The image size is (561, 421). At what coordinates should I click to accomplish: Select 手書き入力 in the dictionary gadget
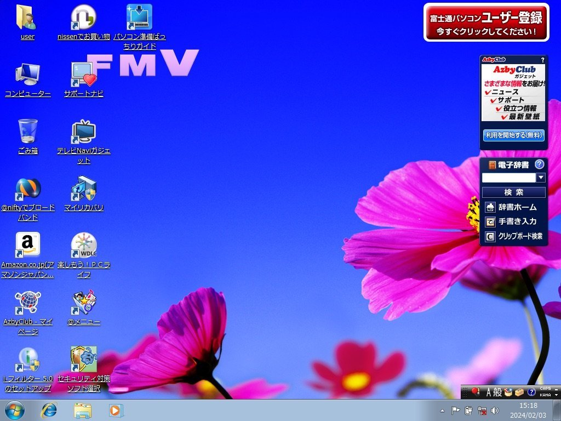point(517,222)
